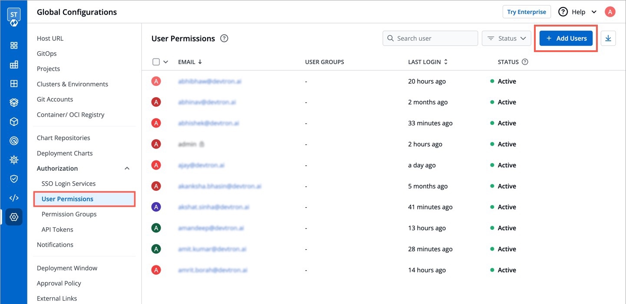Image resolution: width=626 pixels, height=304 pixels.
Task: Click avatar of user with 20 hours ago login
Action: (156, 81)
